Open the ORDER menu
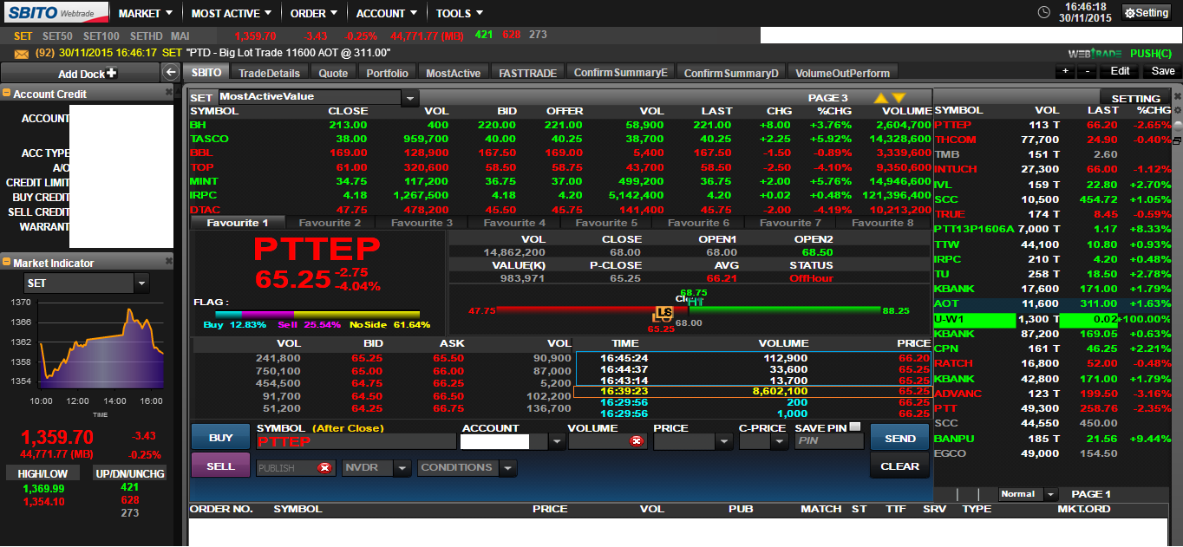 point(314,13)
